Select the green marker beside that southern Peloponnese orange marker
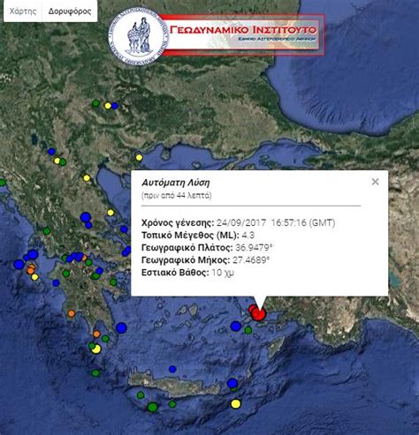Screen dimensions: 419x435 (105, 339)
